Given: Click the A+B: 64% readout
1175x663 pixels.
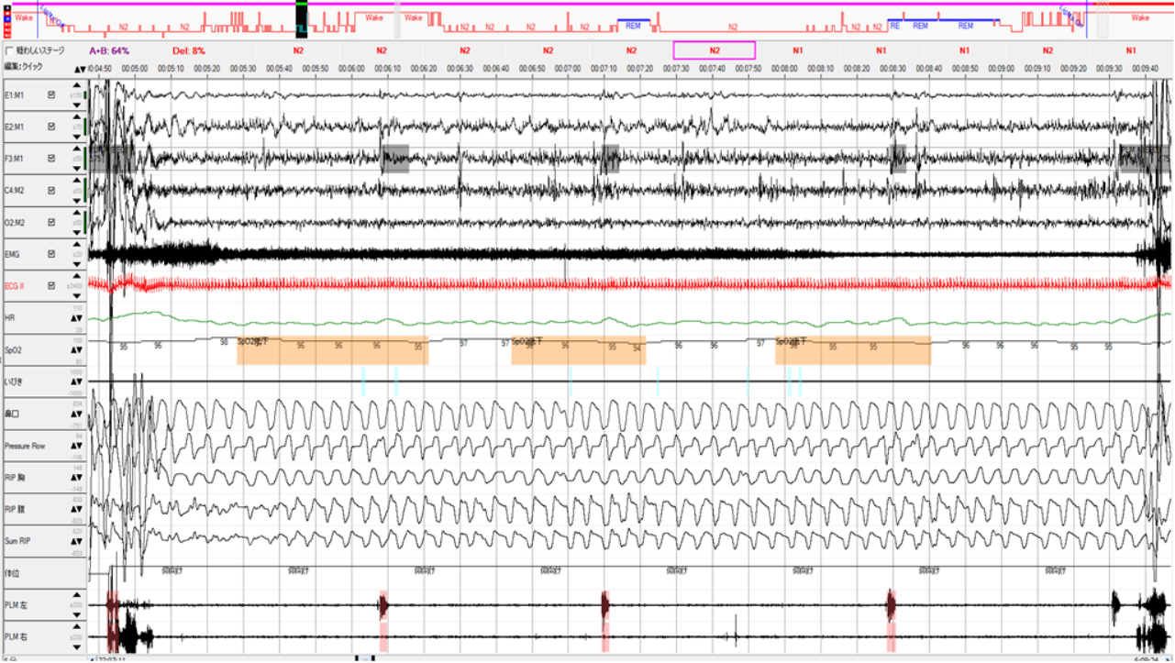Looking at the screenshot, I should [x=108, y=50].
